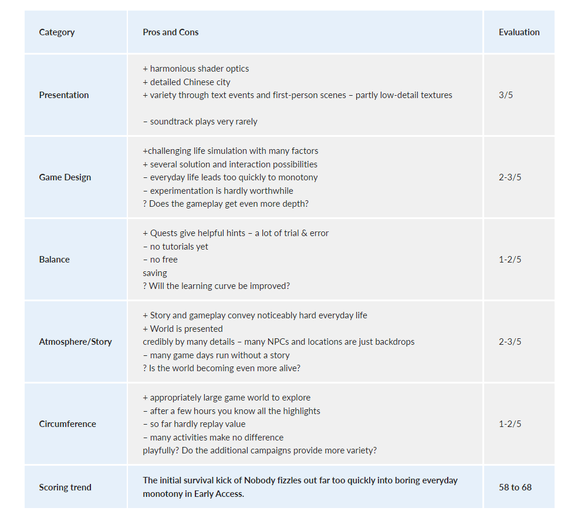Click "no tutorials yet" text
The height and width of the screenshot is (528, 571).
pyautogui.click(x=175, y=247)
